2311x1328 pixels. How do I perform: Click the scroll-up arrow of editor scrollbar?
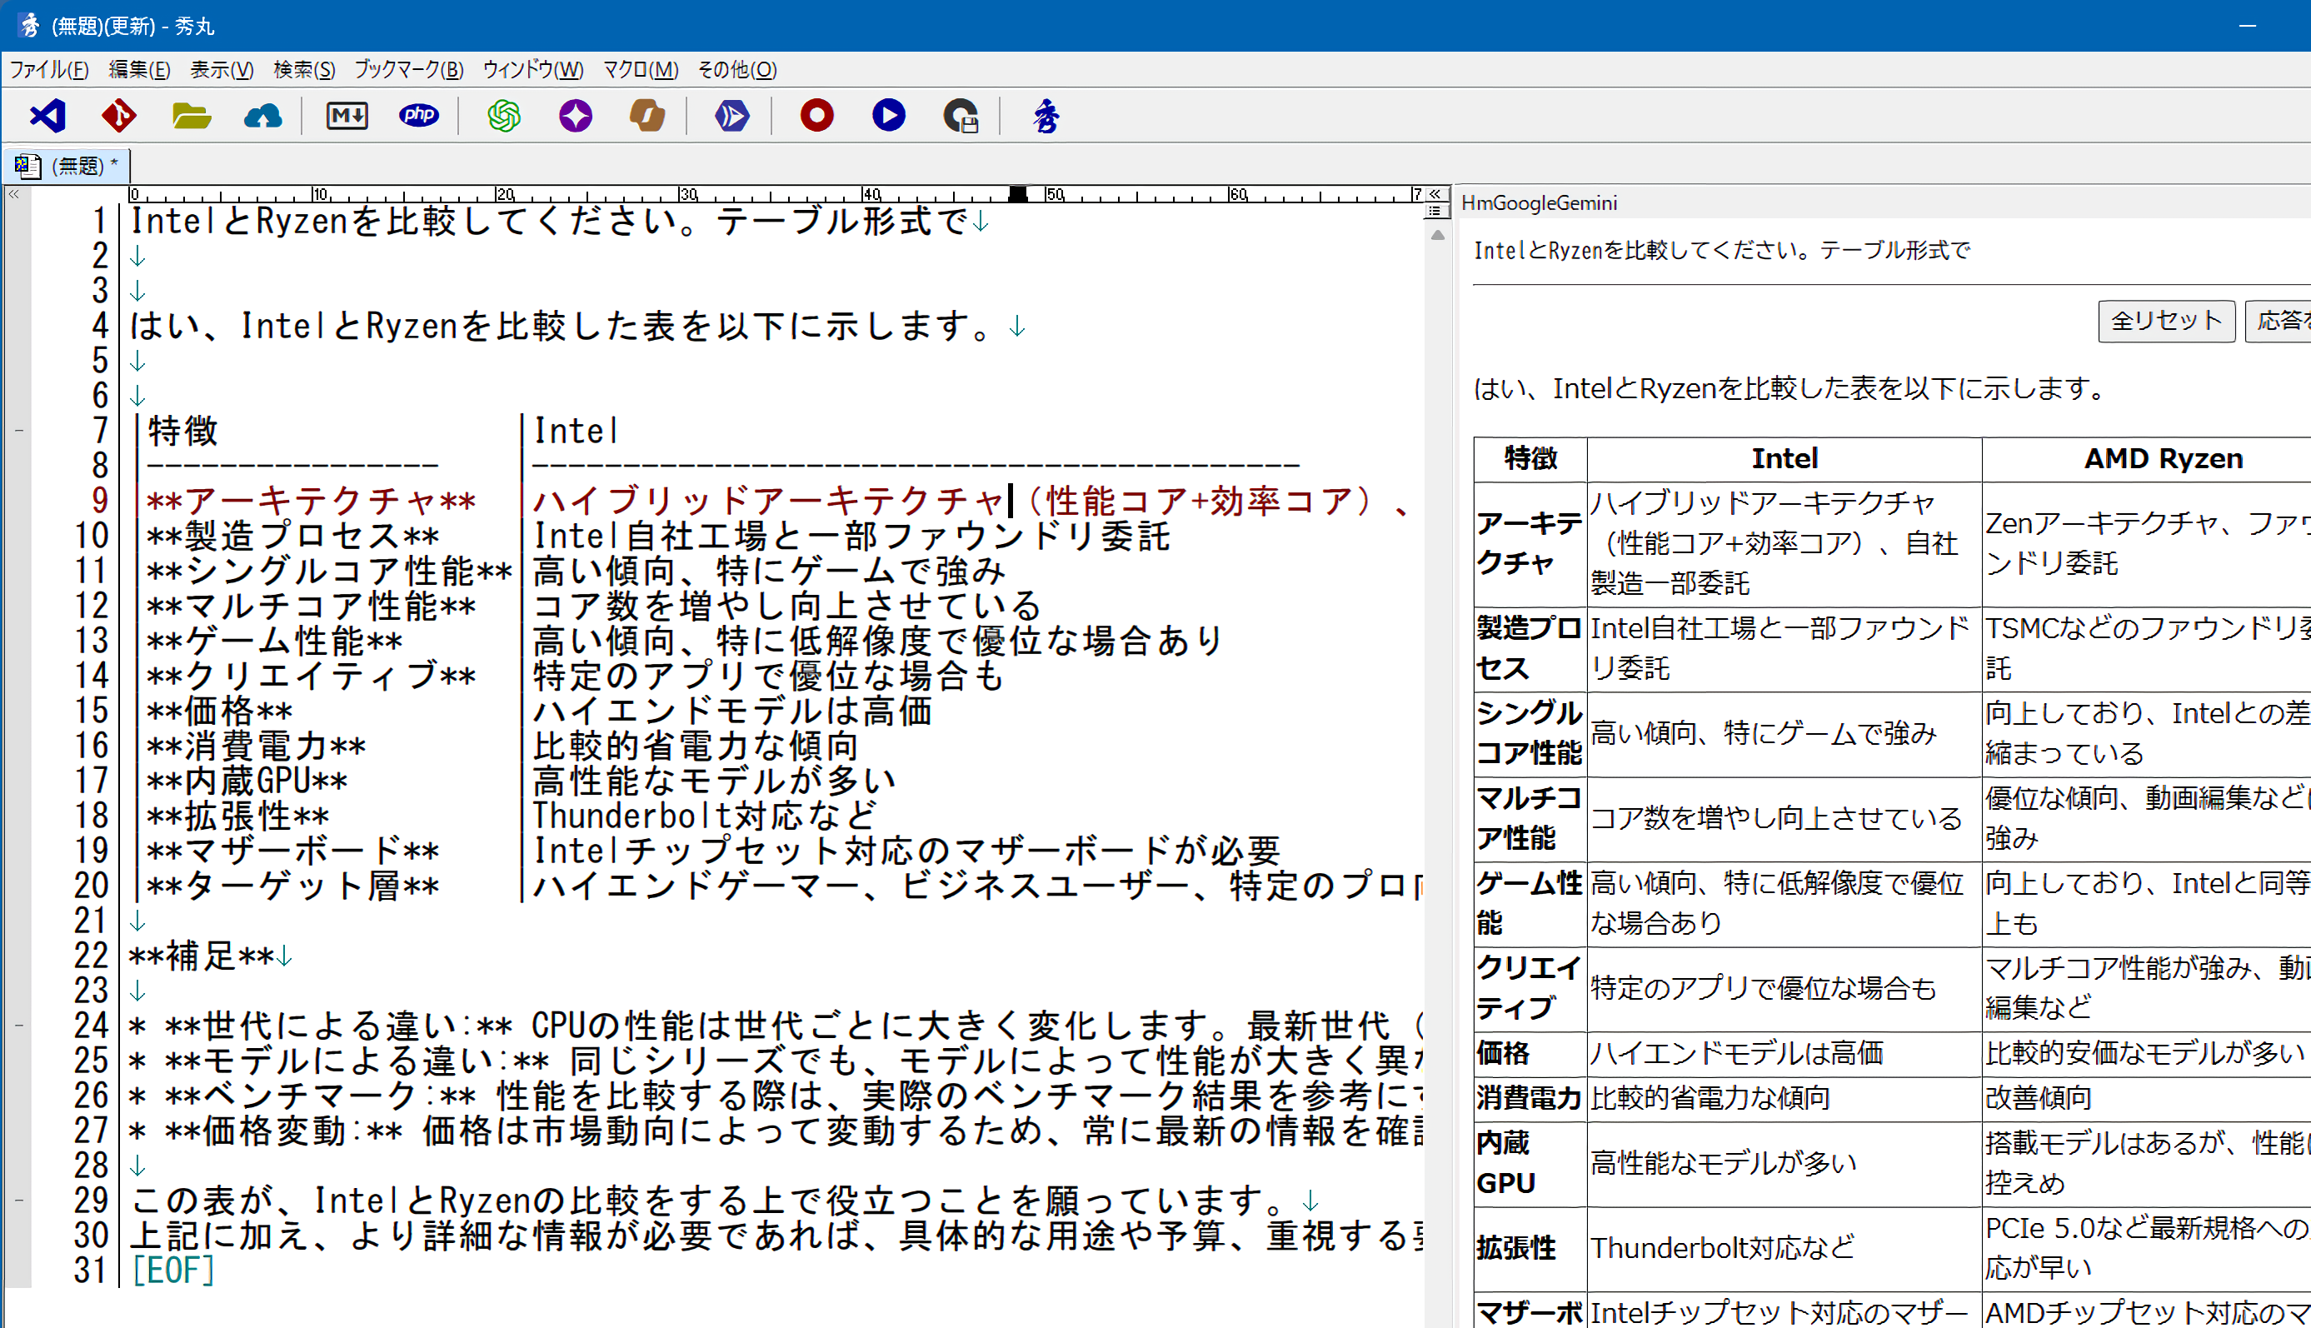coord(1437,235)
